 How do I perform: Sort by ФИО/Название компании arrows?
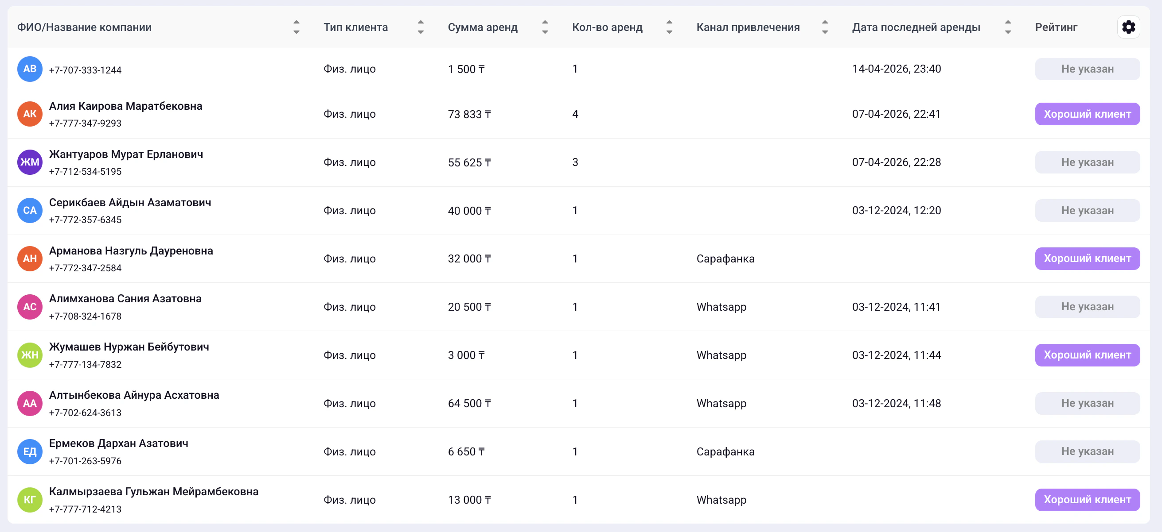[296, 27]
